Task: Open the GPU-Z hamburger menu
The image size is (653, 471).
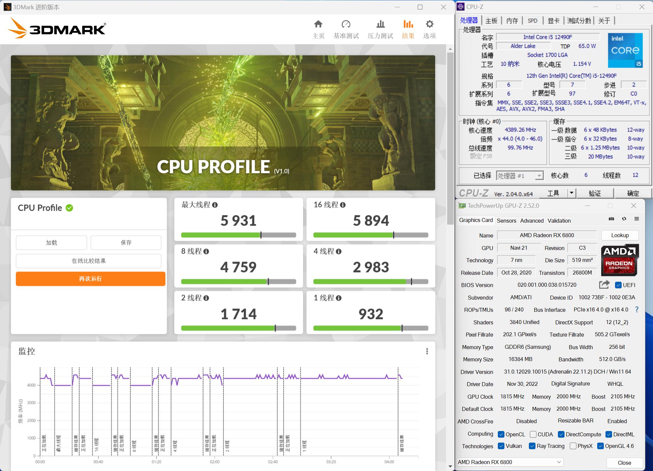Action: point(636,219)
